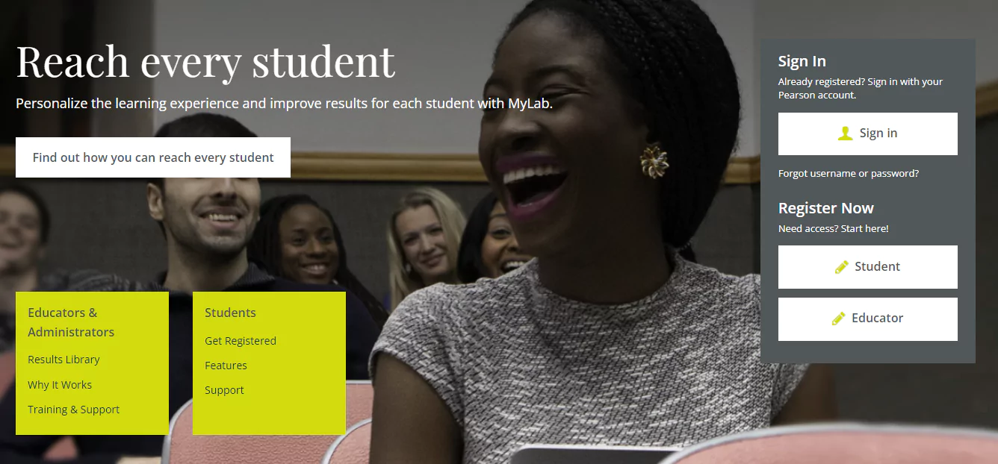Click the pencil icon beside Student
The height and width of the screenshot is (464, 998).
click(x=842, y=266)
